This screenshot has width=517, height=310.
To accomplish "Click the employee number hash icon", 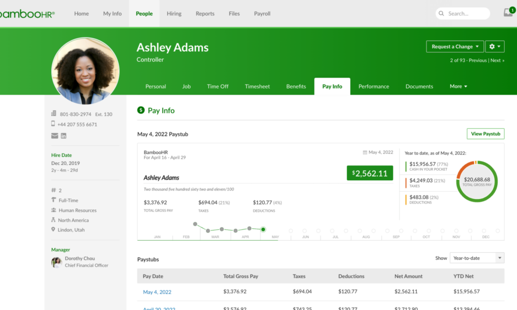I will point(53,190).
